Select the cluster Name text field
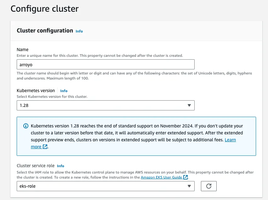Screen dimensions: 268x200 point(105,64)
